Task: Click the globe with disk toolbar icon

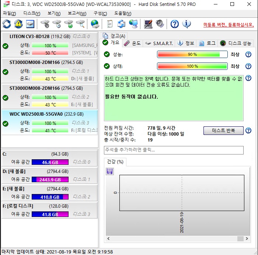Action: coord(95,24)
